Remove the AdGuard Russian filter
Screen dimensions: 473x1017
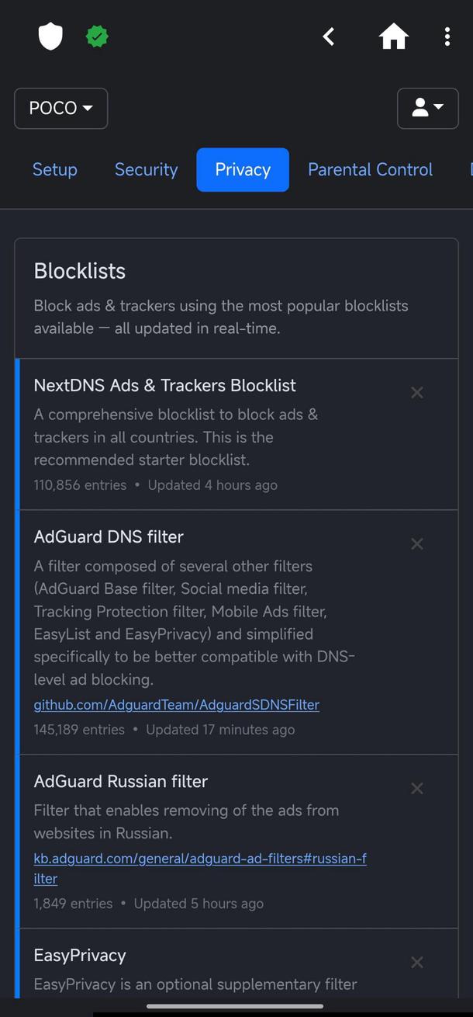click(416, 788)
